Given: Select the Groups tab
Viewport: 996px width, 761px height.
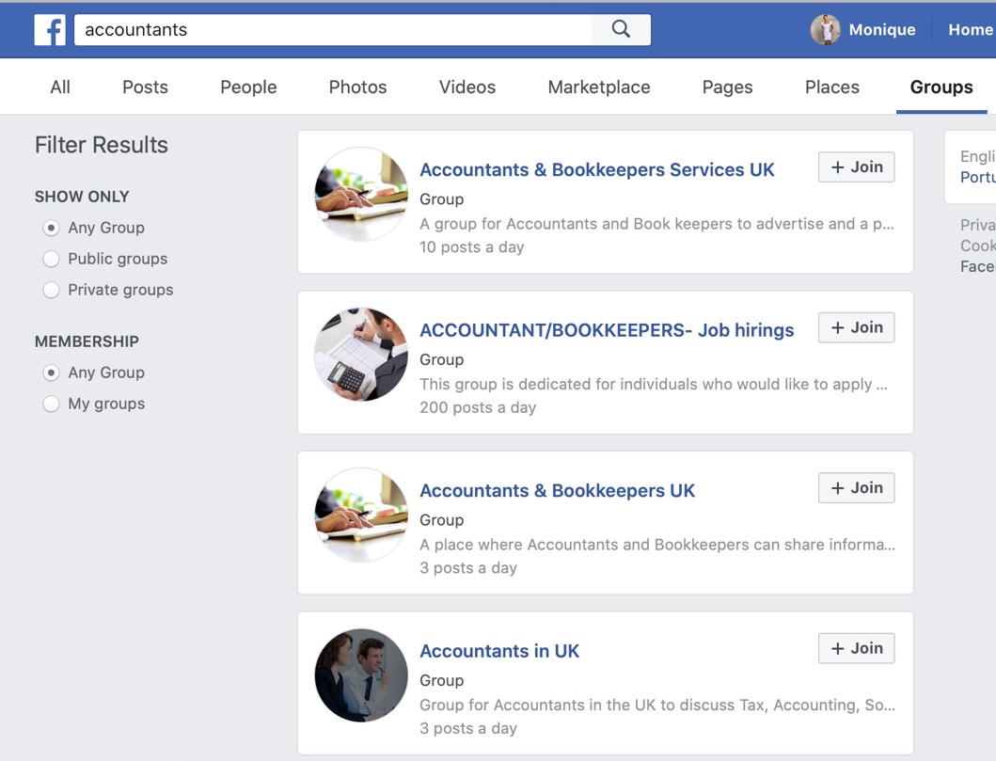Looking at the screenshot, I should pos(941,87).
